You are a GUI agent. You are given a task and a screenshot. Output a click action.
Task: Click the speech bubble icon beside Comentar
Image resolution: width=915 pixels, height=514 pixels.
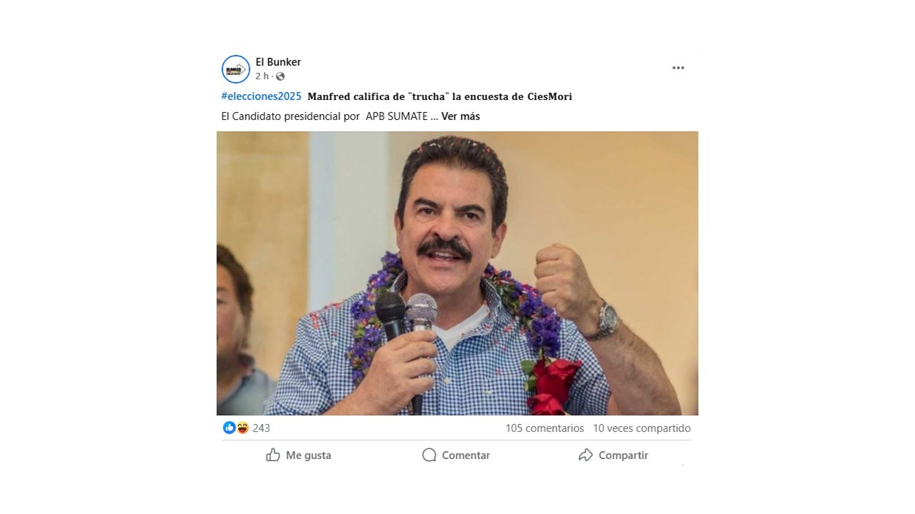point(429,455)
